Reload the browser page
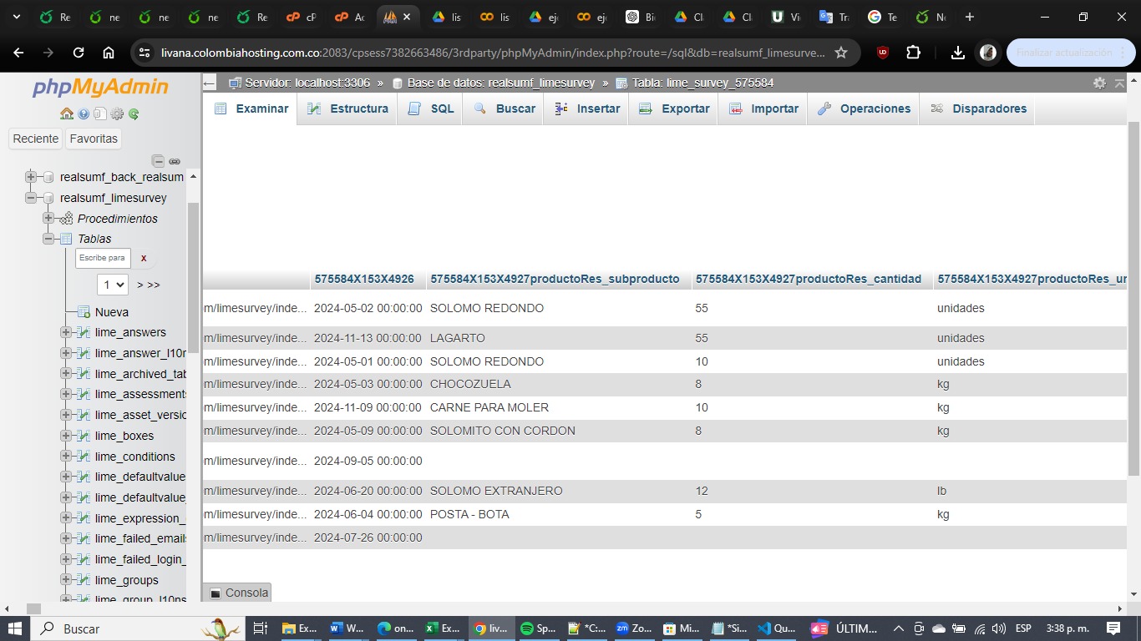This screenshot has height=641, width=1141. coord(79,53)
